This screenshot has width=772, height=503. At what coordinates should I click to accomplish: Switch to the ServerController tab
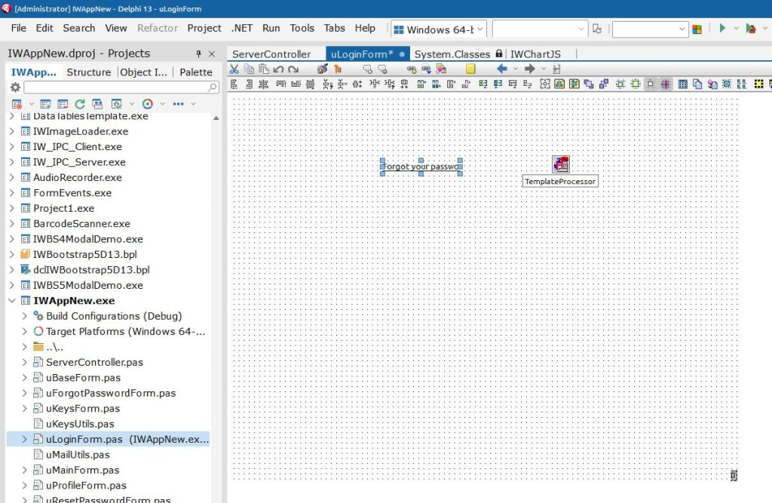pyautogui.click(x=271, y=54)
